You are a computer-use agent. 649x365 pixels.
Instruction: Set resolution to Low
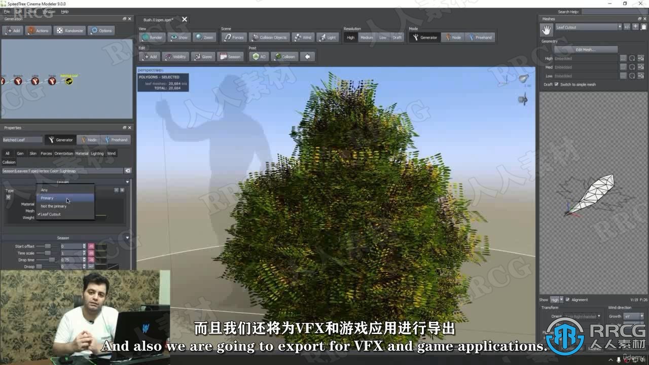[383, 38]
